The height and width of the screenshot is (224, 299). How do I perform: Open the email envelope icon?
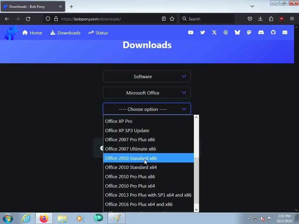point(285,33)
